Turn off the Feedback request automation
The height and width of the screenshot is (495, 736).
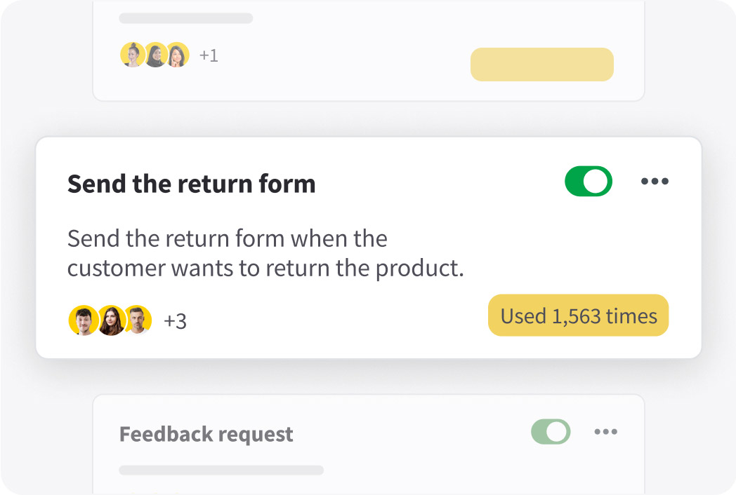pyautogui.click(x=551, y=431)
